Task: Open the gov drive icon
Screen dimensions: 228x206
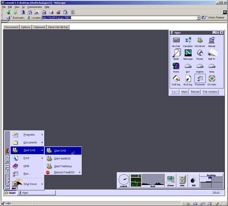Action: pyautogui.click(x=188, y=68)
